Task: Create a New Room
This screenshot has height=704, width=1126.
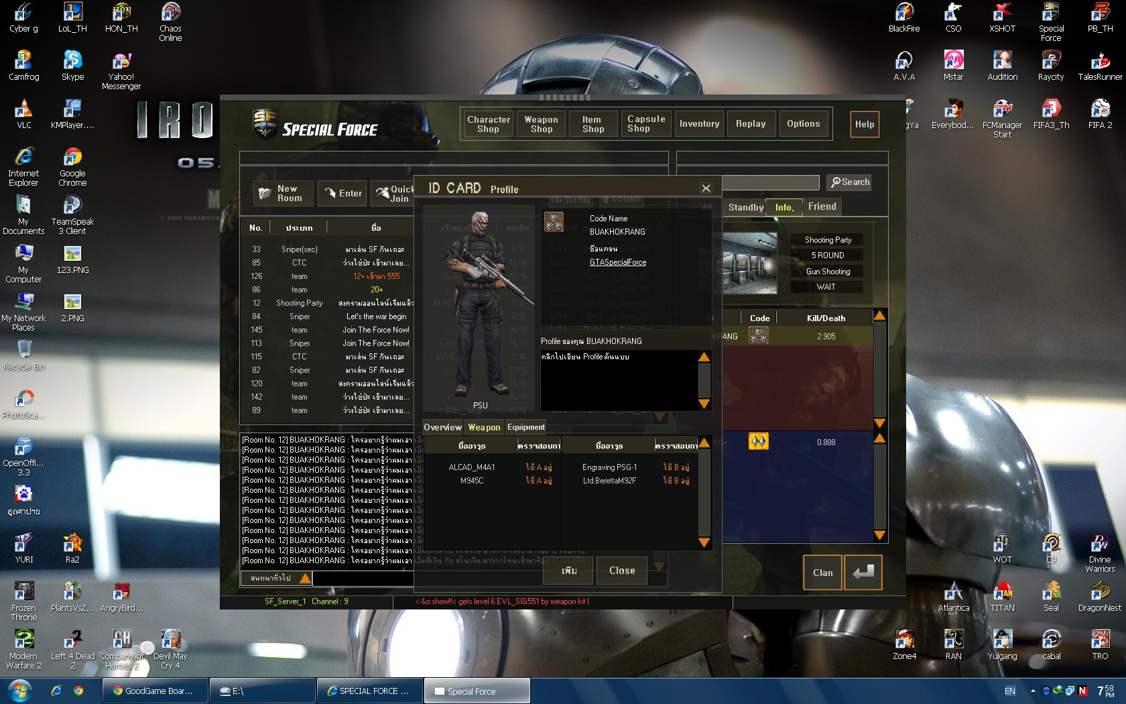Action: tap(285, 194)
